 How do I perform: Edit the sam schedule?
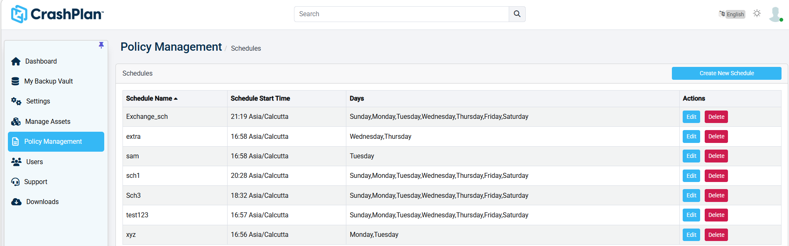click(691, 156)
